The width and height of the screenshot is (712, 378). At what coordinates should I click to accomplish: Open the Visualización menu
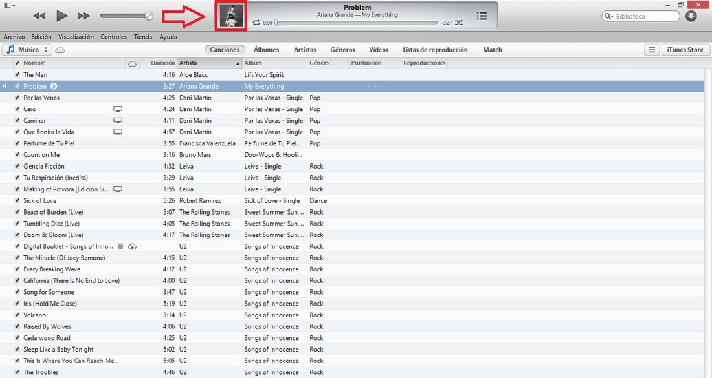[x=76, y=37]
